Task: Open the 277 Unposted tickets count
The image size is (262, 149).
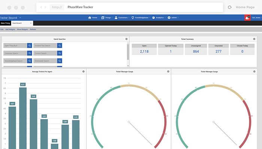Action: click(x=218, y=51)
